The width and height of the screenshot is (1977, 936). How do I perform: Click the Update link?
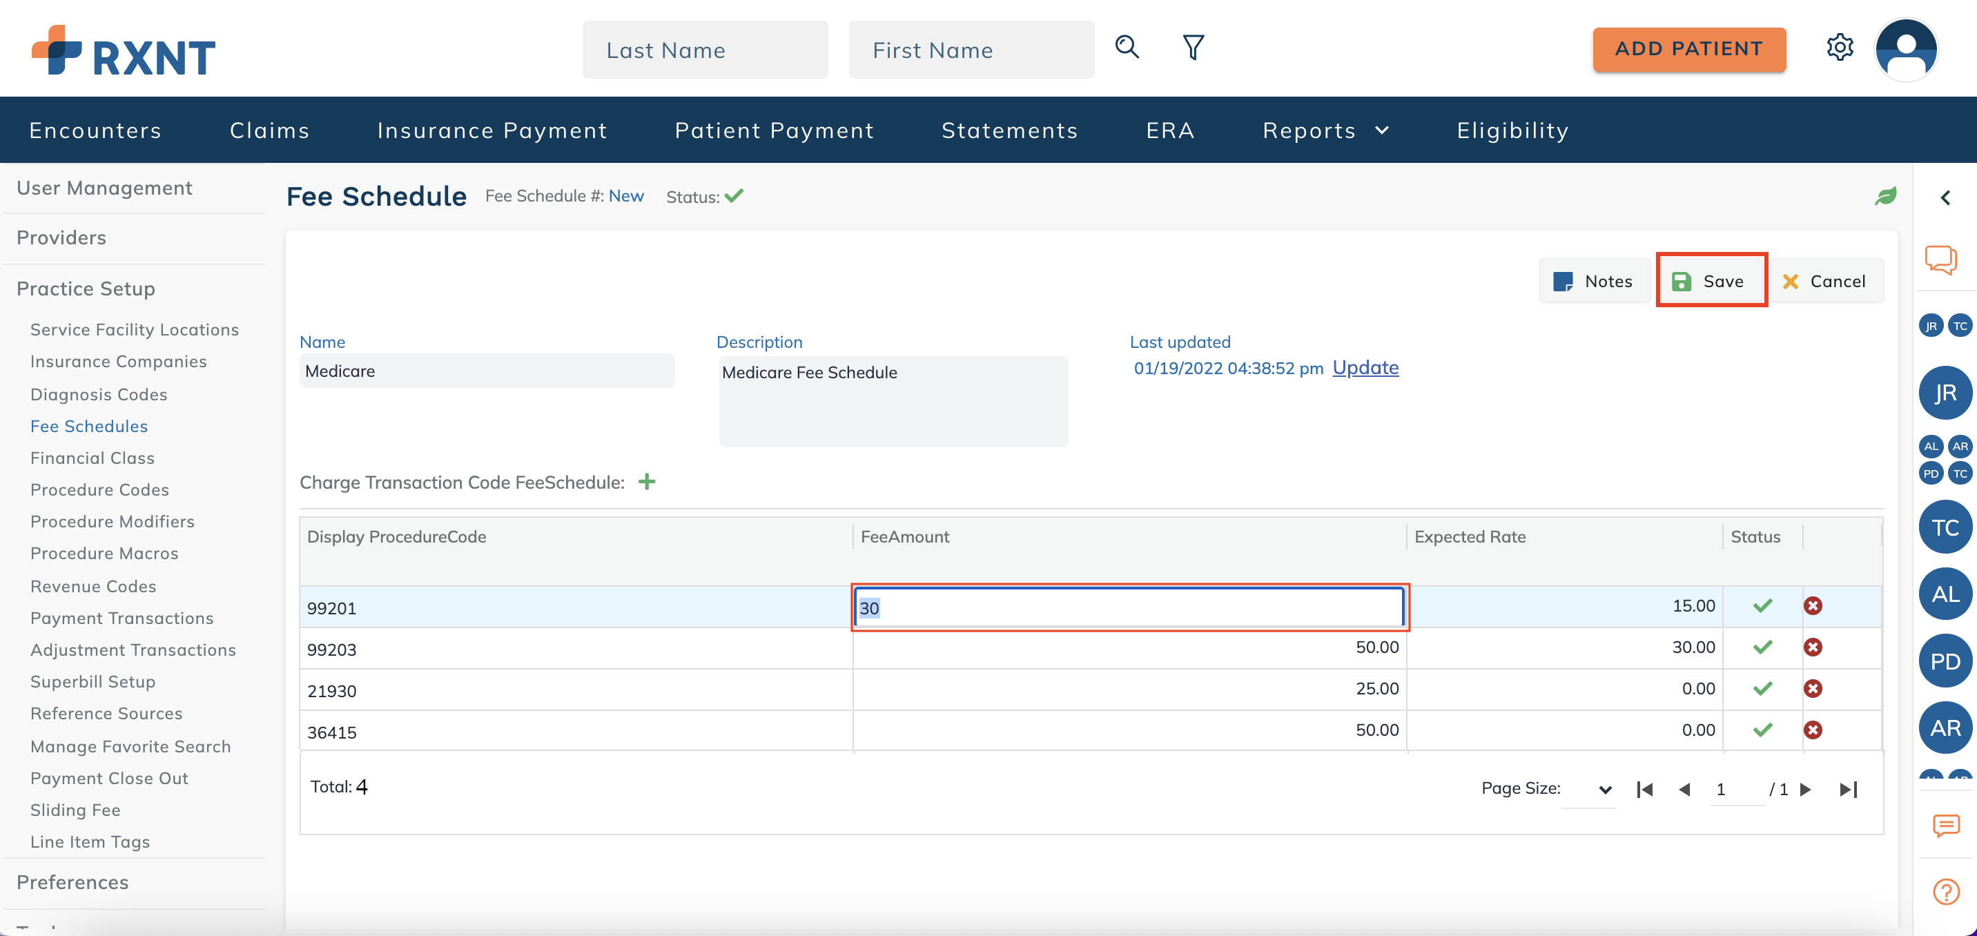pyautogui.click(x=1365, y=367)
